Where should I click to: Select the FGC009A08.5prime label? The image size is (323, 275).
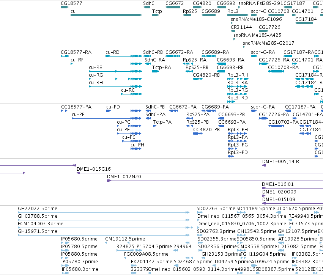point(146,254)
